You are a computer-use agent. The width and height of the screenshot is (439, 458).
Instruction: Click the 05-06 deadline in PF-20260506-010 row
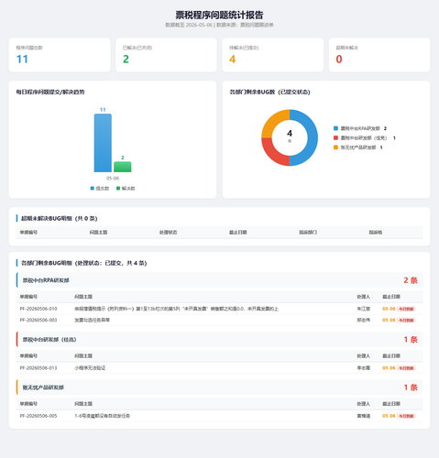point(389,309)
